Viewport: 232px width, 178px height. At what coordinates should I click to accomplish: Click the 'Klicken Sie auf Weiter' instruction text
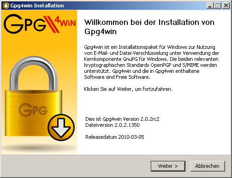[x=128, y=89]
